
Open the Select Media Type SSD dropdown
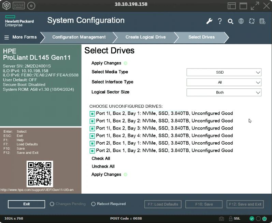224,72
